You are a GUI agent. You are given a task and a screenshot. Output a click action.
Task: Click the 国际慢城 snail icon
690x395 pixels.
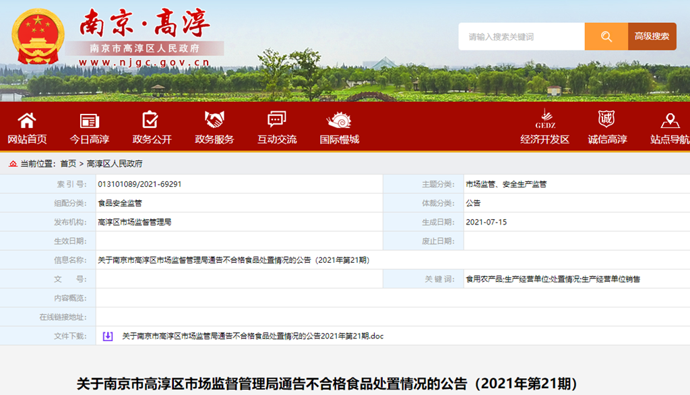pyautogui.click(x=339, y=121)
